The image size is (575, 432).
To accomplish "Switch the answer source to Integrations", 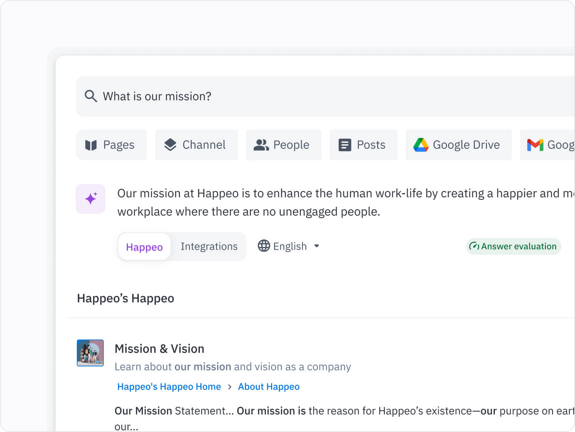I will pos(209,246).
